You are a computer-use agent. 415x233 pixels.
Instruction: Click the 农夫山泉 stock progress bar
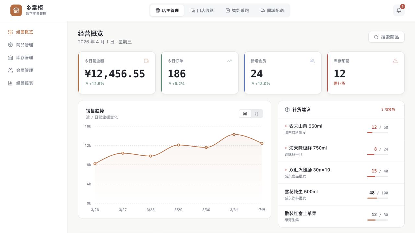pyautogui.click(x=378, y=133)
